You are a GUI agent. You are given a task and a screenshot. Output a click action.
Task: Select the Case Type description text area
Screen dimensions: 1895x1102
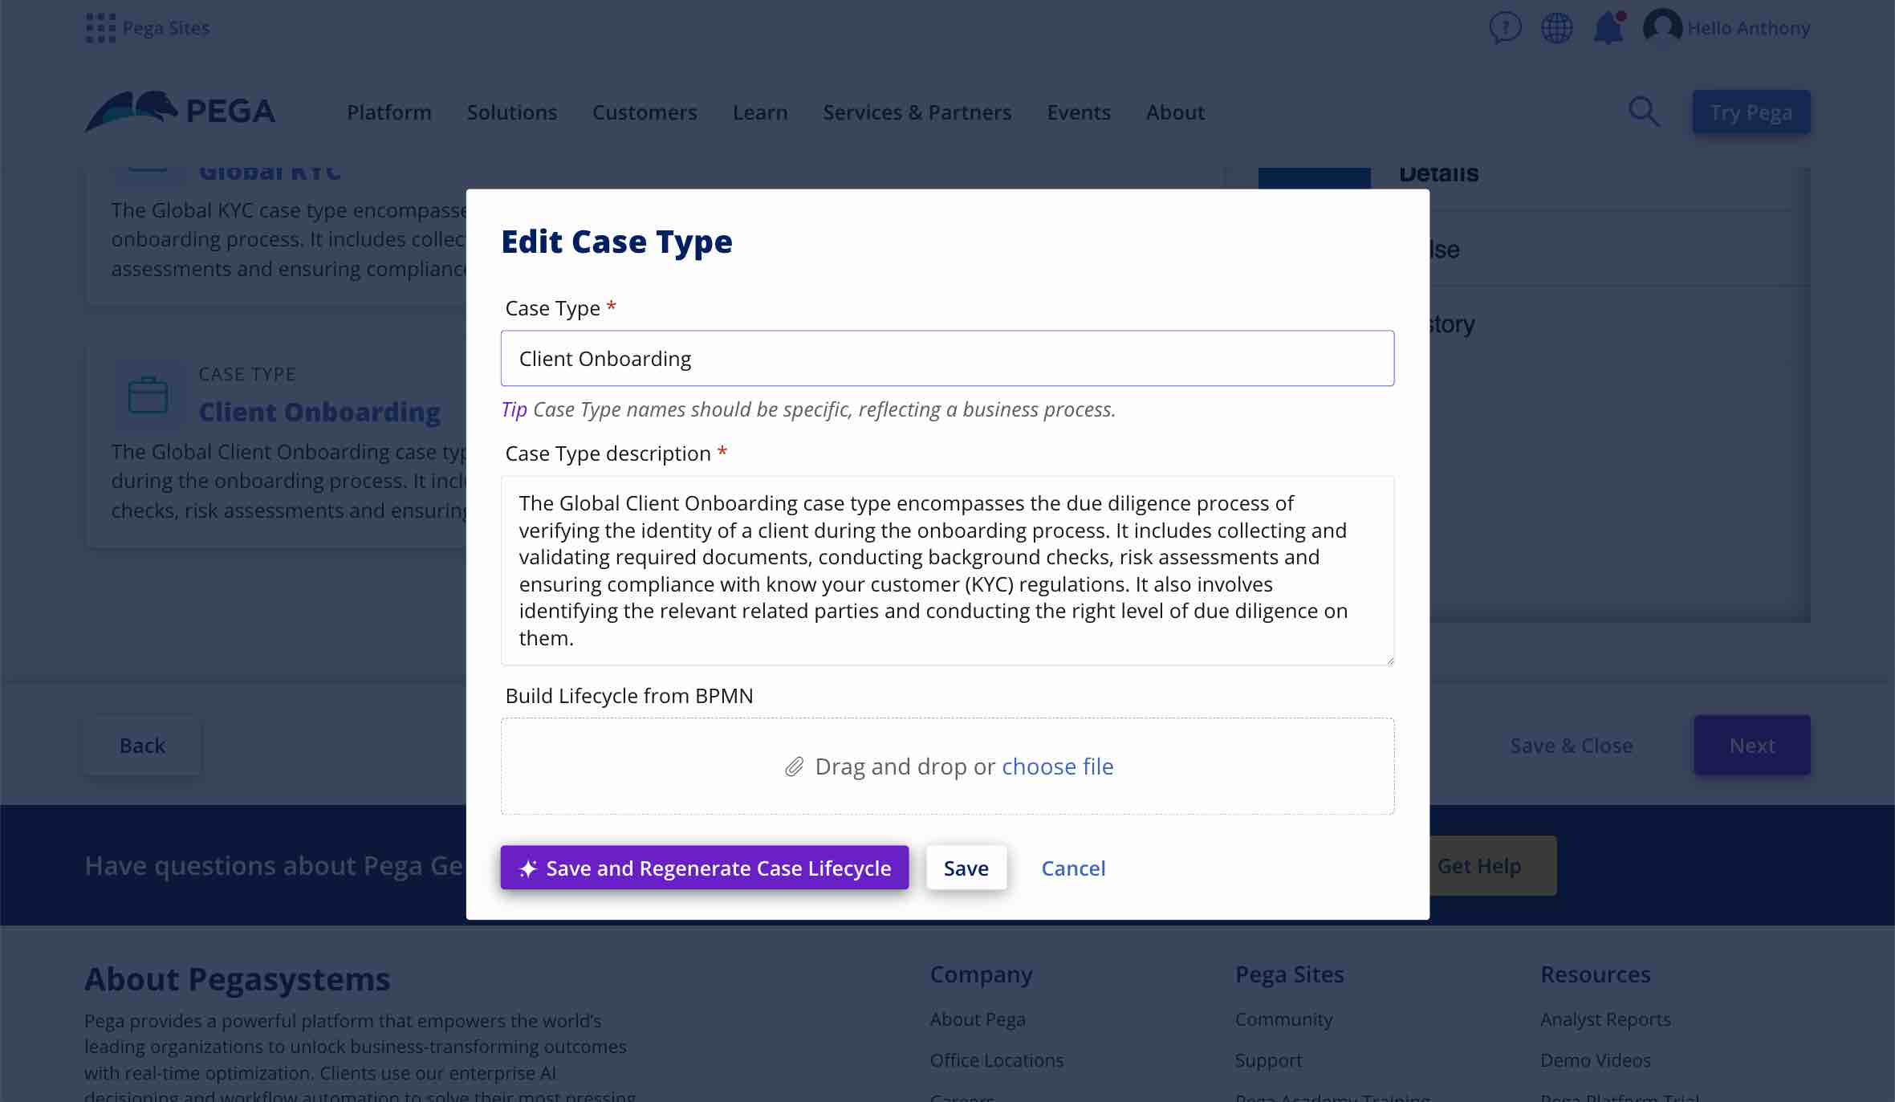(947, 569)
